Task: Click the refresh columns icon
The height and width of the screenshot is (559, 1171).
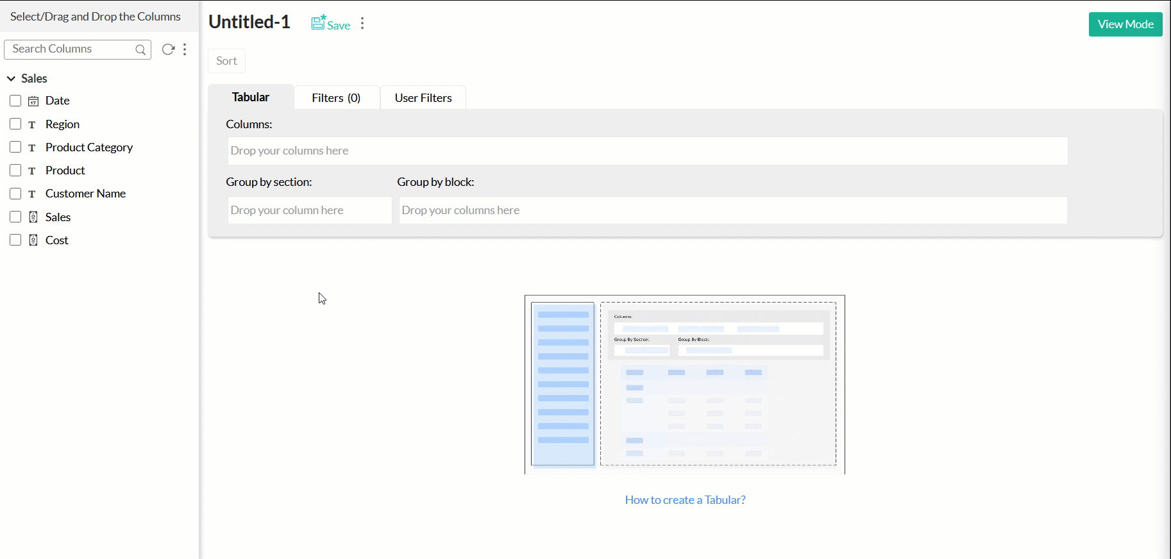Action: point(168,49)
